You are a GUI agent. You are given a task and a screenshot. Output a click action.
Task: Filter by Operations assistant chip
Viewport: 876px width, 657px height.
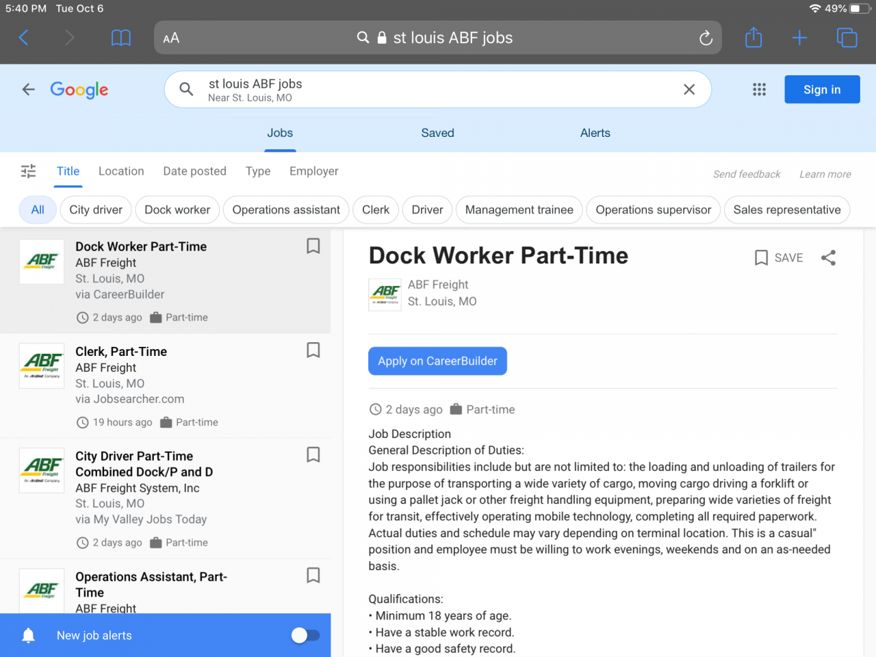[286, 209]
